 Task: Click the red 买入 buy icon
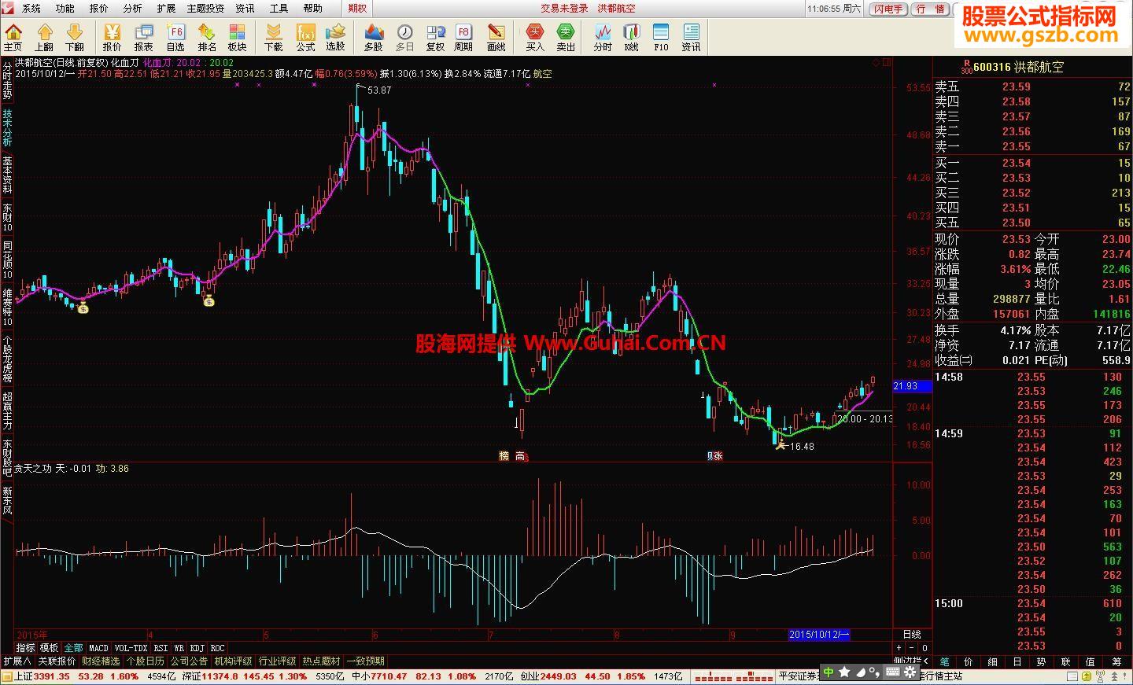[x=535, y=36]
